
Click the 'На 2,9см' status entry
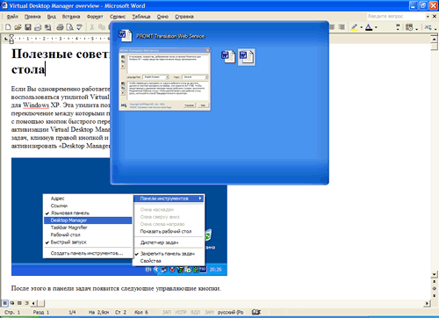98,313
